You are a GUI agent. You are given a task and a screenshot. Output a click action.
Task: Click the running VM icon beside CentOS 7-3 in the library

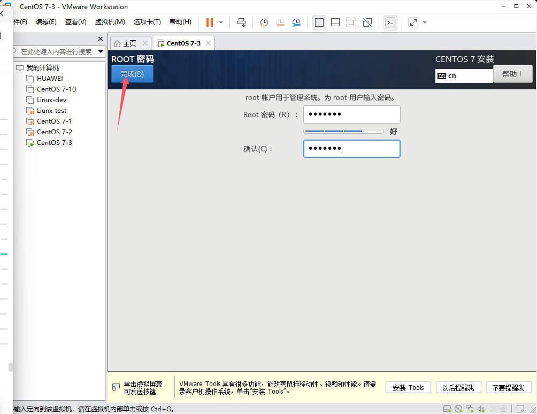[x=30, y=143]
